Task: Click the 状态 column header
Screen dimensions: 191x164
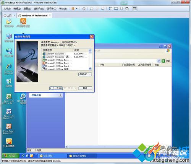Action: click(157, 65)
